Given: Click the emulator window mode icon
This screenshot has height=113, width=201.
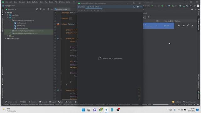Looking at the screenshot, I should pos(134,7).
